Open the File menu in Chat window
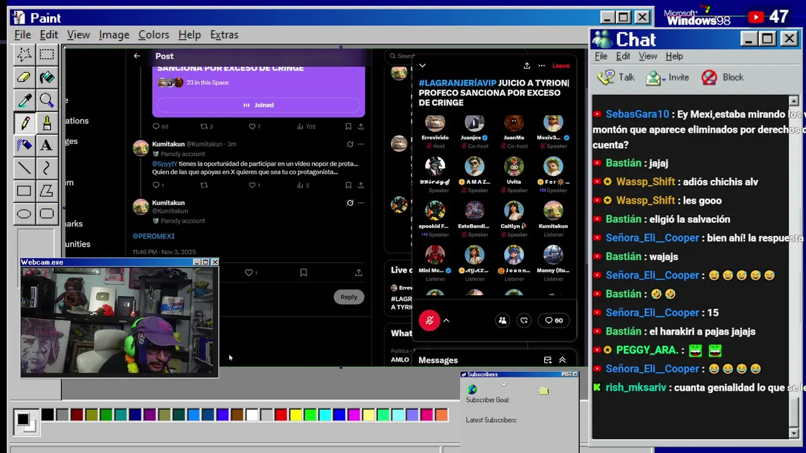 (601, 56)
